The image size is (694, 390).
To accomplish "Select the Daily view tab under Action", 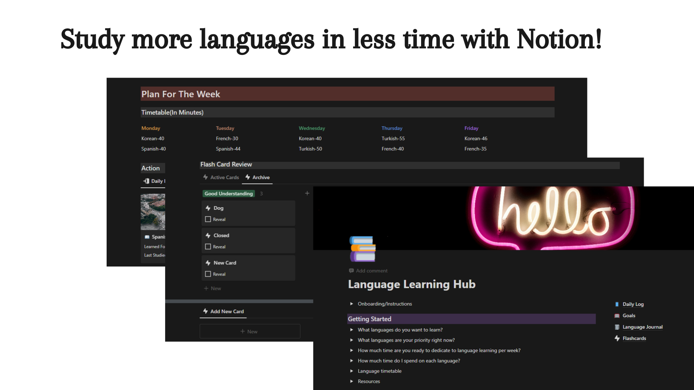I will click(x=154, y=181).
